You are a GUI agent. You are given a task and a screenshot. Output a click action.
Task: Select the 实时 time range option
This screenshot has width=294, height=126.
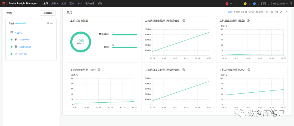click(230, 12)
